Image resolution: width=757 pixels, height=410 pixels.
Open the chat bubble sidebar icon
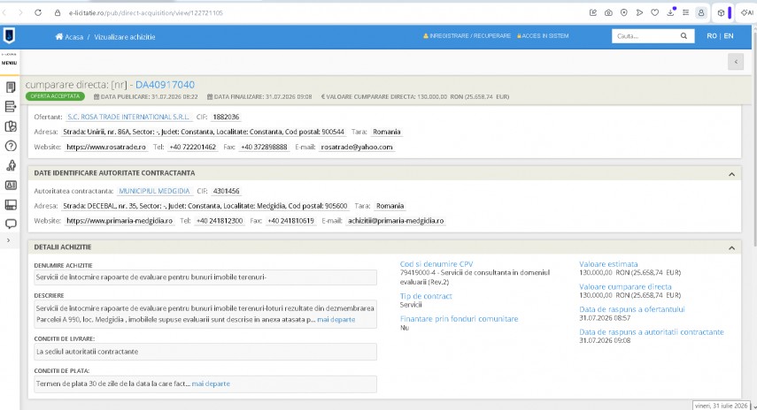click(x=11, y=224)
